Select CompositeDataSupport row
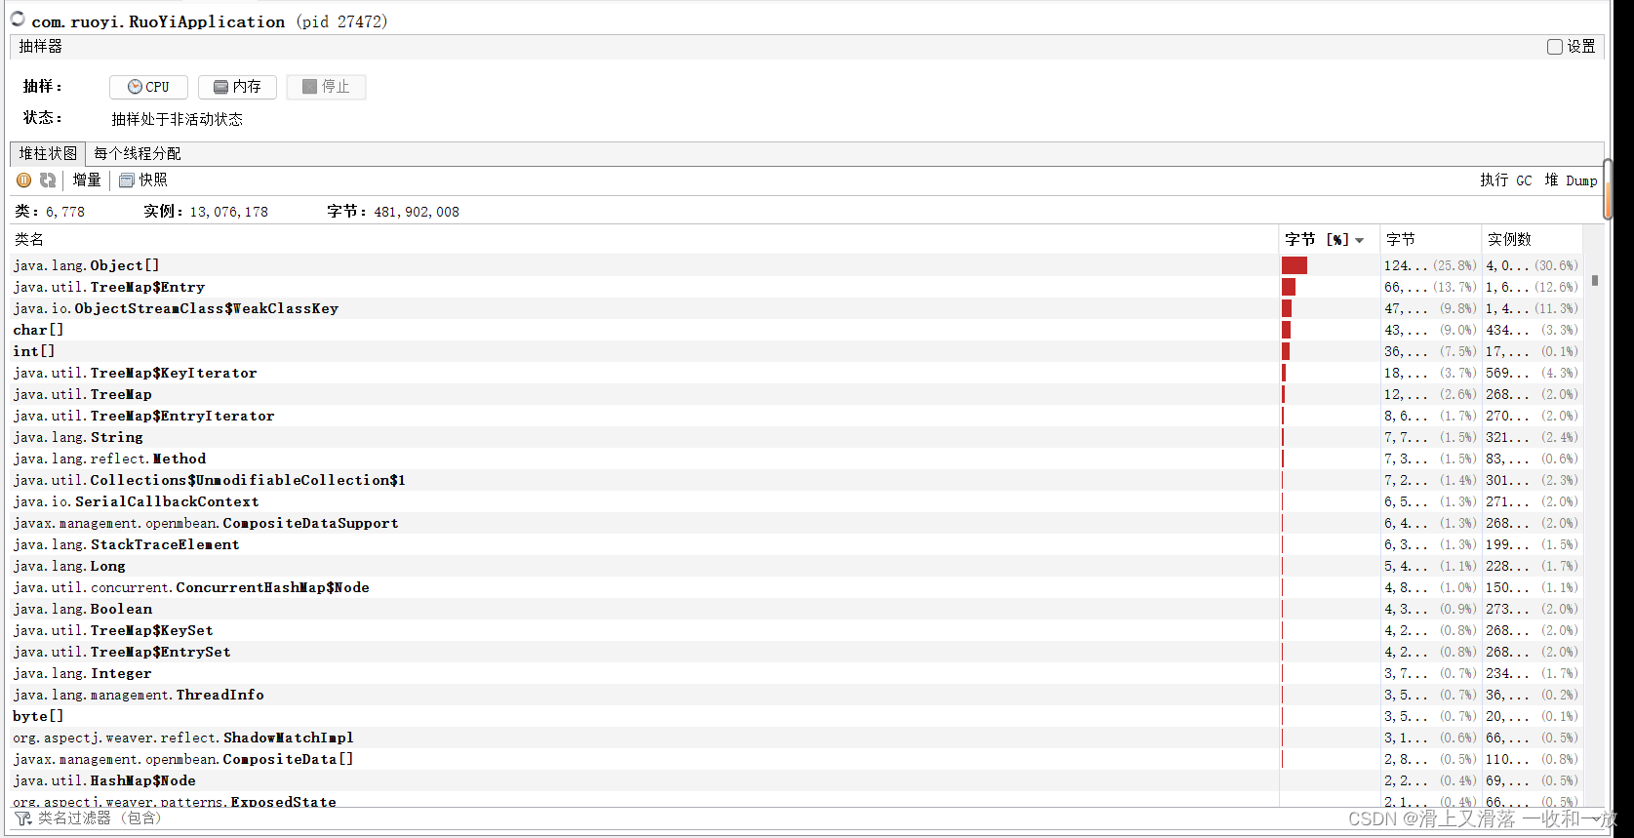The height and width of the screenshot is (838, 1634). point(796,523)
